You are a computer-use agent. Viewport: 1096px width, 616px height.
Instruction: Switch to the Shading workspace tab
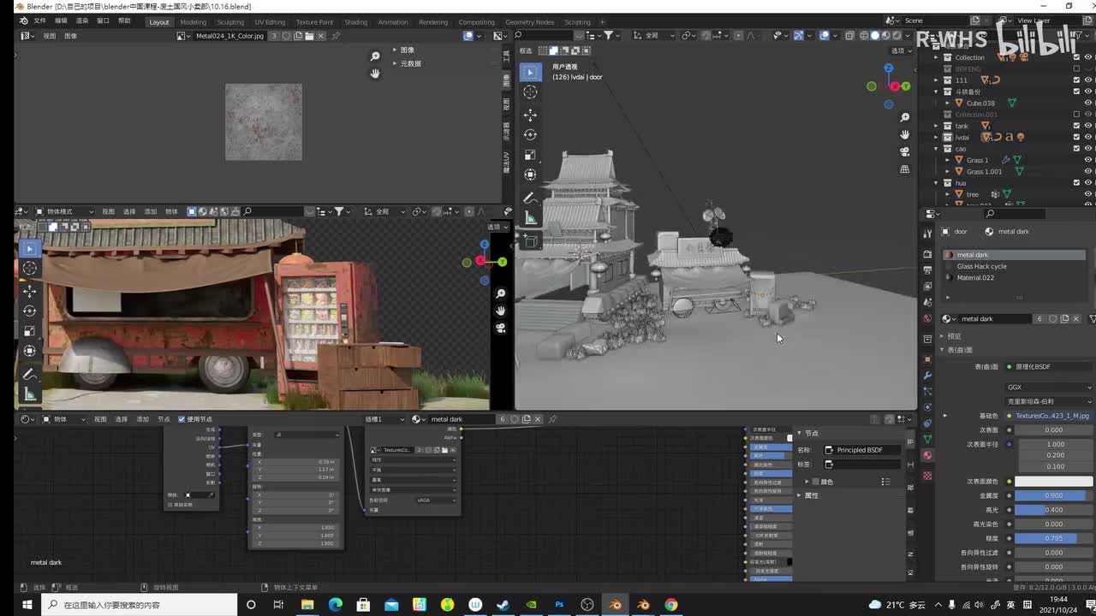pos(355,22)
